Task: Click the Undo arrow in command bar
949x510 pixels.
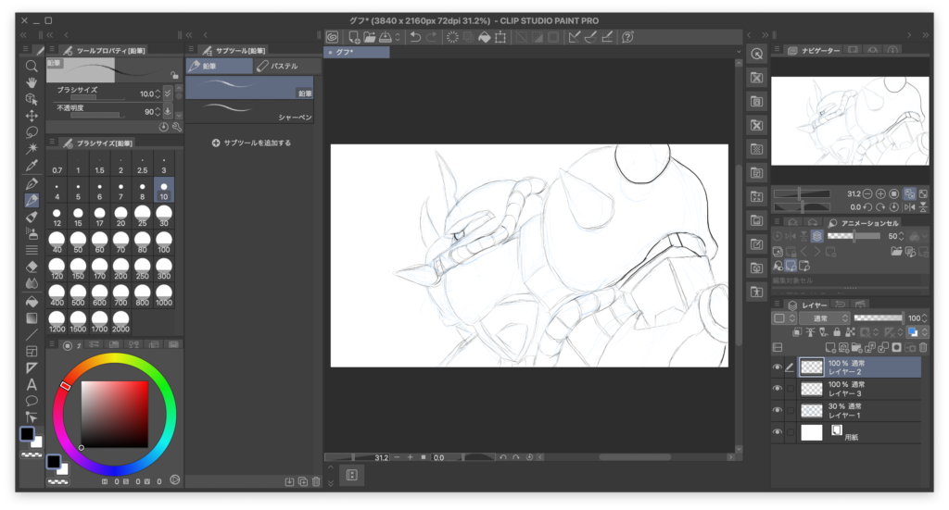Action: (x=416, y=37)
